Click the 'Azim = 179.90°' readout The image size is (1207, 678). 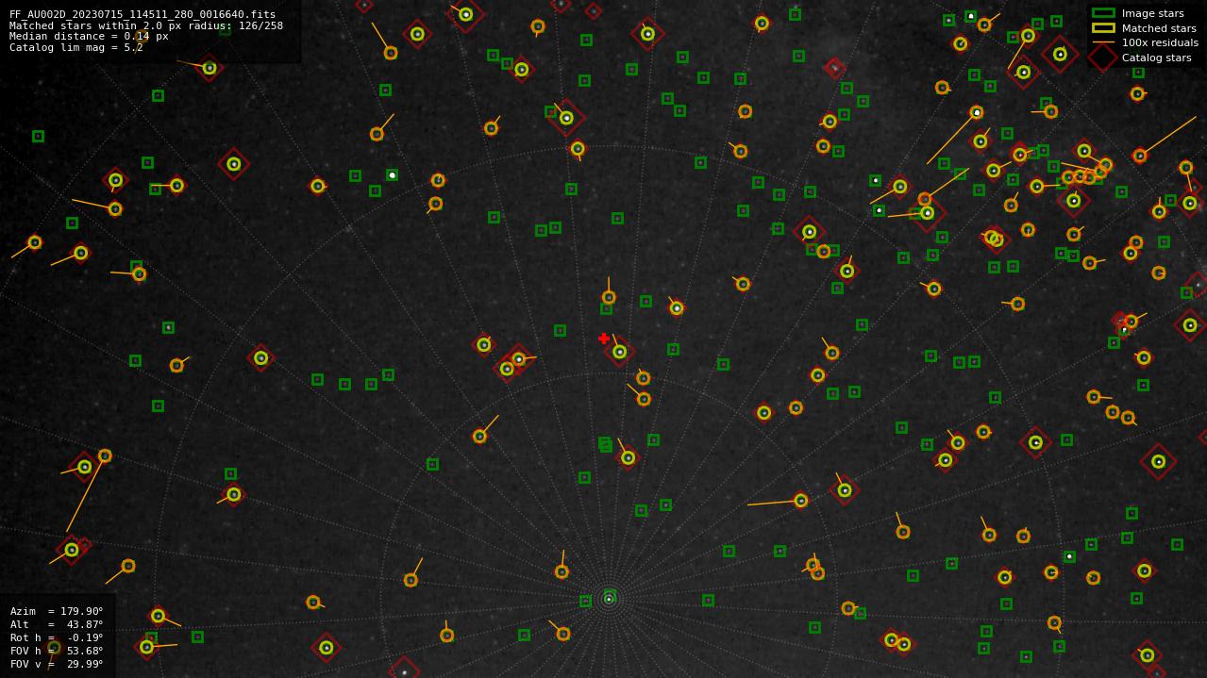coord(57,611)
